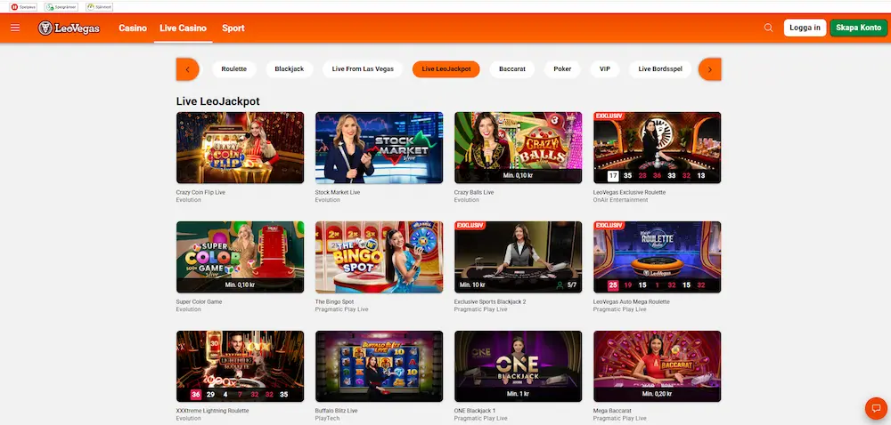Viewport: 891px width, 425px height.
Task: Open The Bingo Spot thumbnail
Action: click(379, 257)
